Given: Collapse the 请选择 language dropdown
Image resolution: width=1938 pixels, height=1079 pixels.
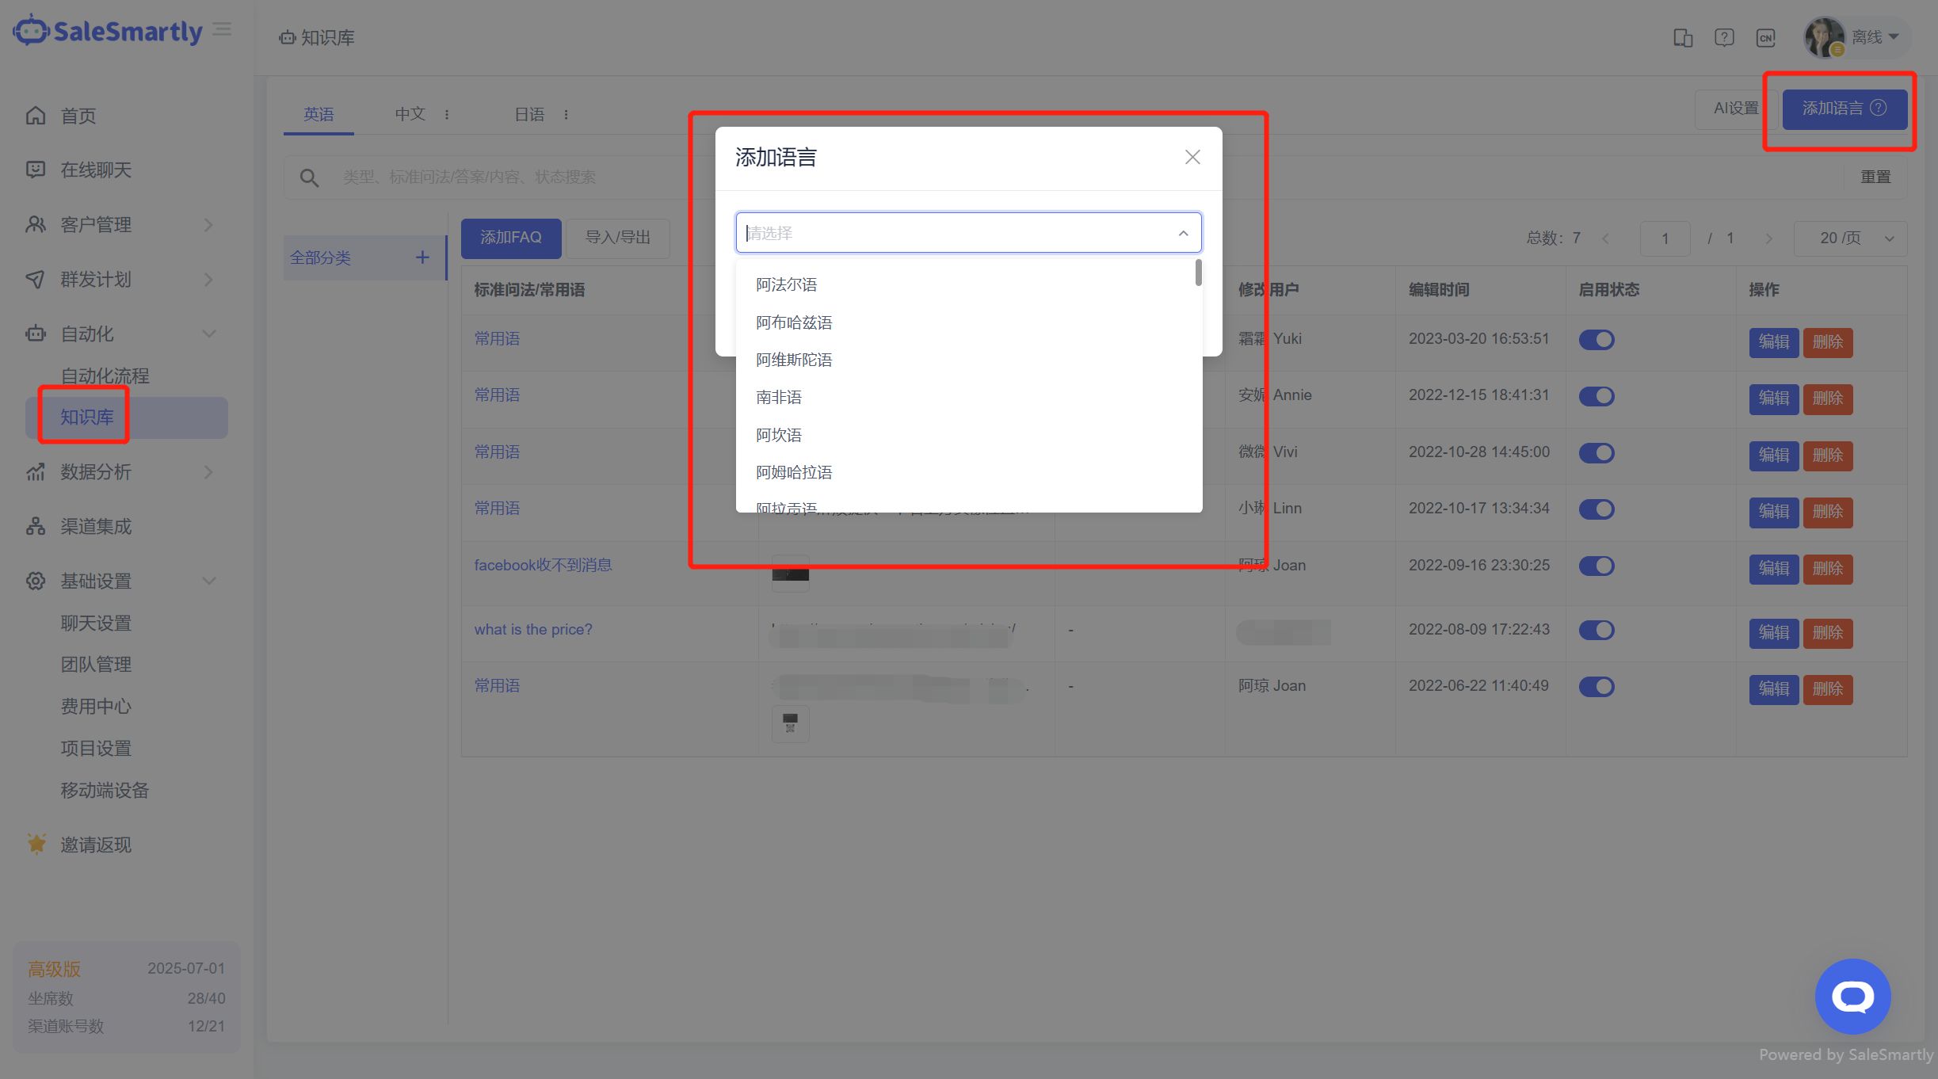Looking at the screenshot, I should tap(1182, 233).
